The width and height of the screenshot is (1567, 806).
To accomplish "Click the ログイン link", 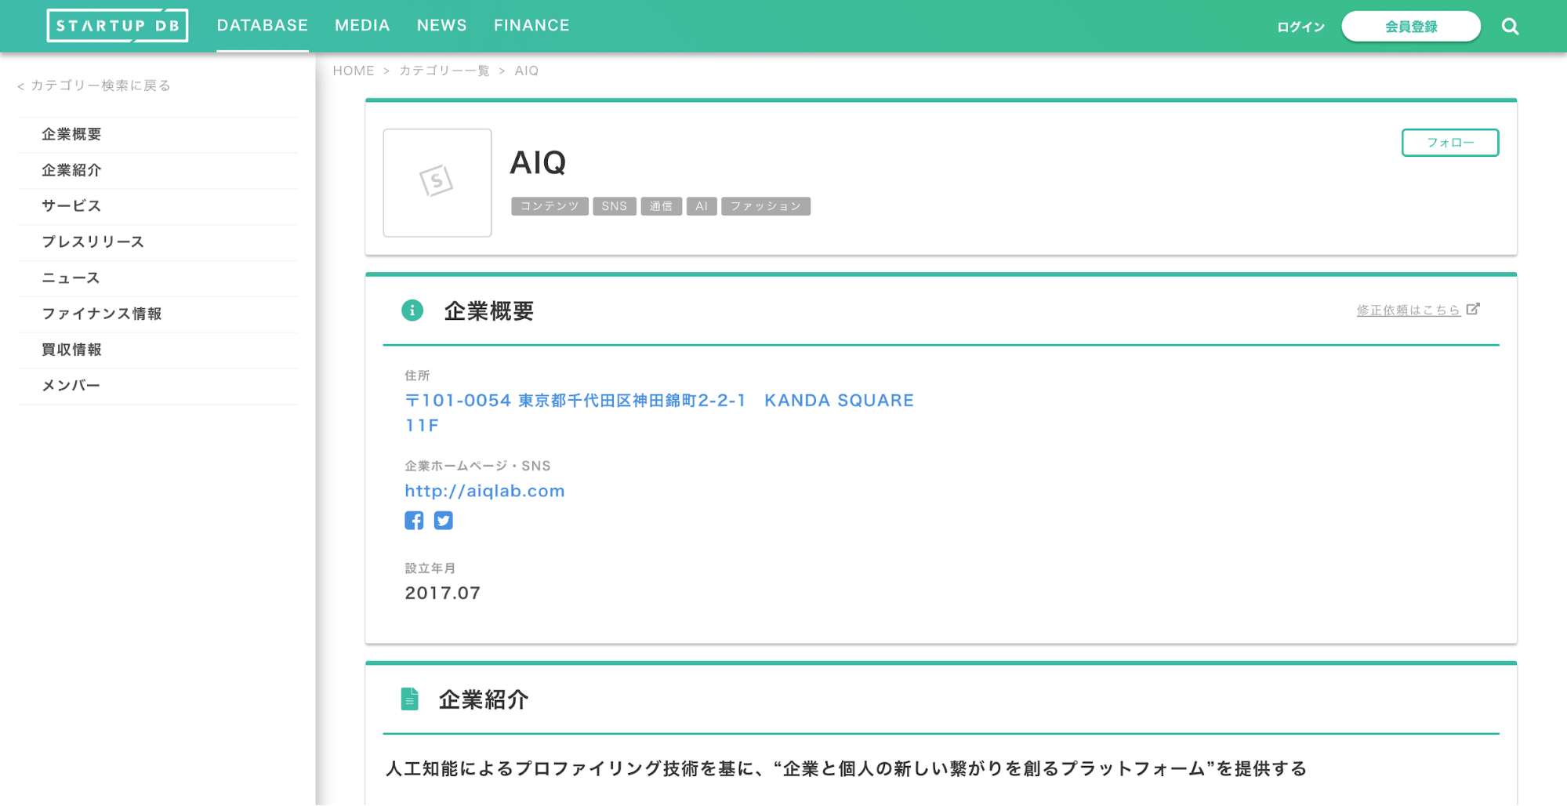I will 1300,27.
